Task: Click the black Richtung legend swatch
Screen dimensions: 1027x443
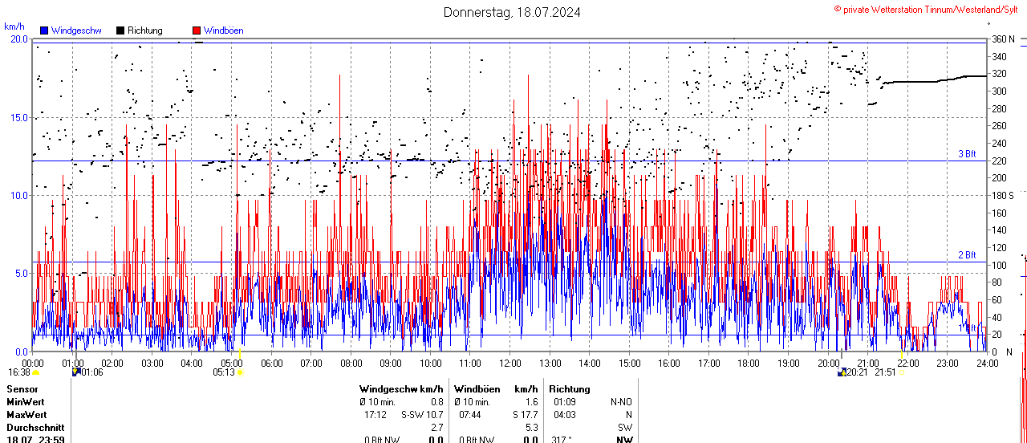Action: point(120,30)
